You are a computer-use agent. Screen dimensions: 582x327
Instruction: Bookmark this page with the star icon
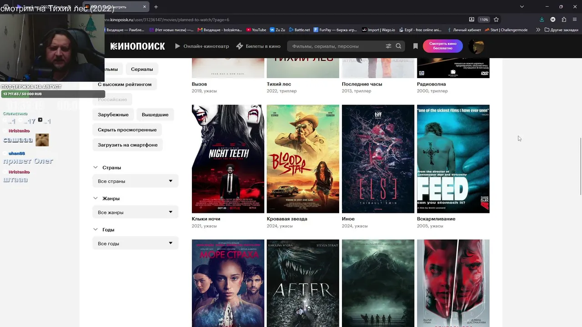click(x=496, y=20)
